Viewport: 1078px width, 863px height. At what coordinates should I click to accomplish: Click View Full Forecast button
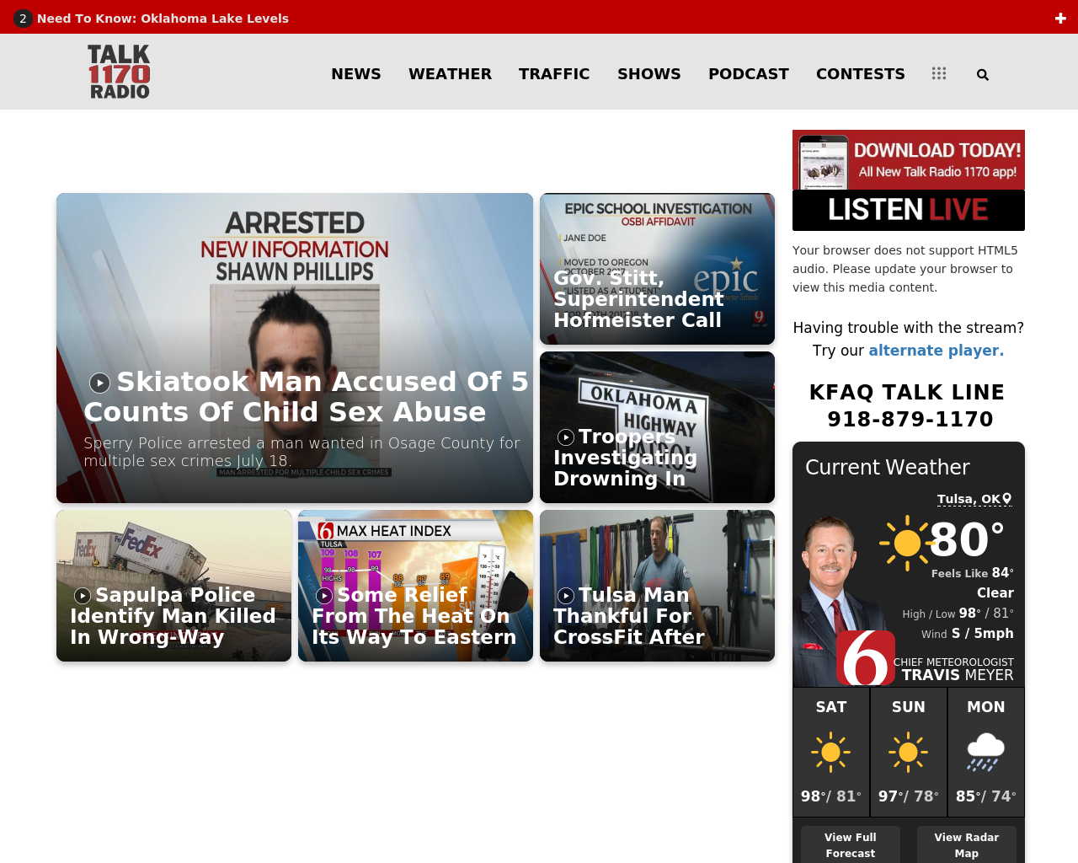(850, 844)
